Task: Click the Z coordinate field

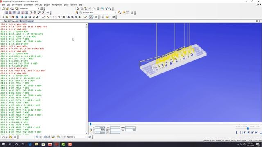Action: click(x=100, y=132)
